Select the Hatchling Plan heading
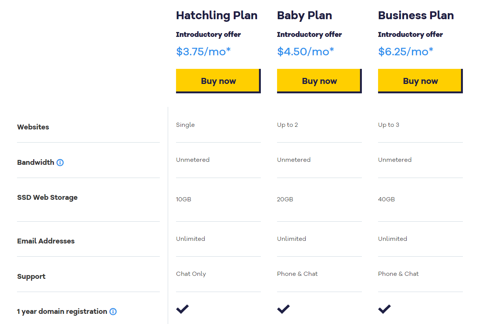The width and height of the screenshot is (487, 324). 217,15
